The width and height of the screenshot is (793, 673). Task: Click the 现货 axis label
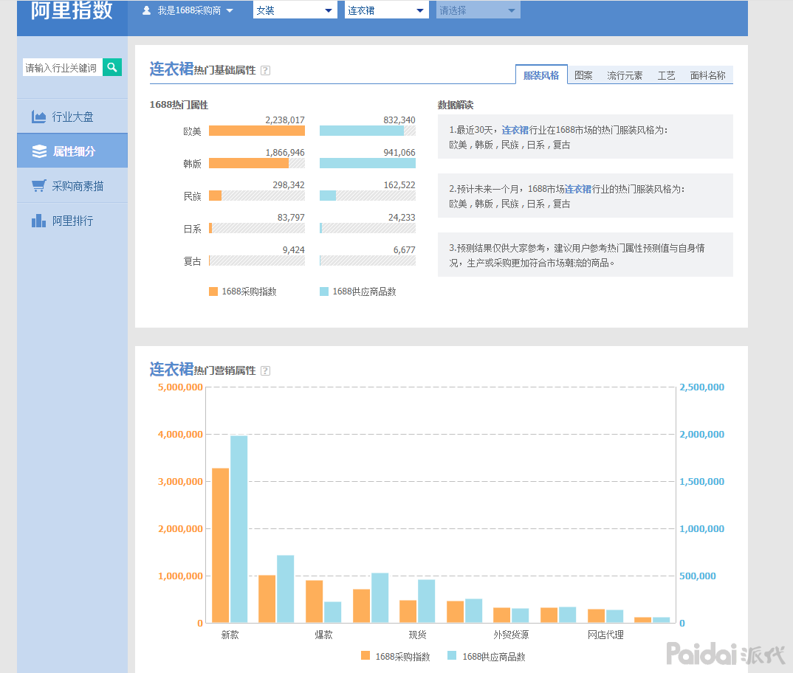[x=417, y=635]
